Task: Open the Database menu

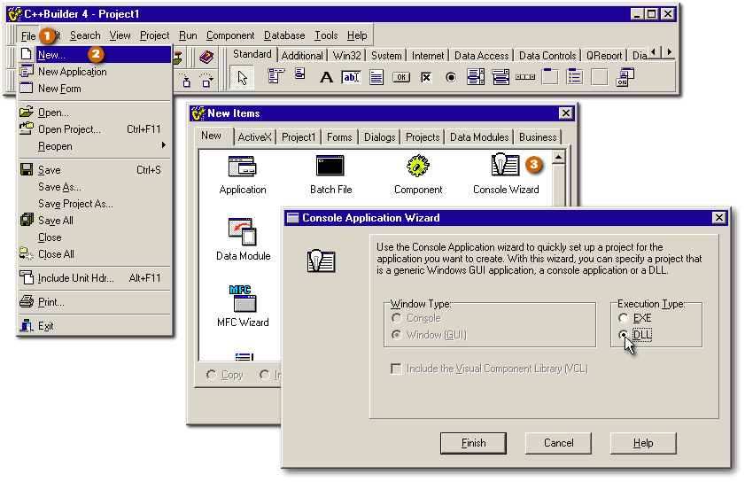Action: tap(284, 35)
